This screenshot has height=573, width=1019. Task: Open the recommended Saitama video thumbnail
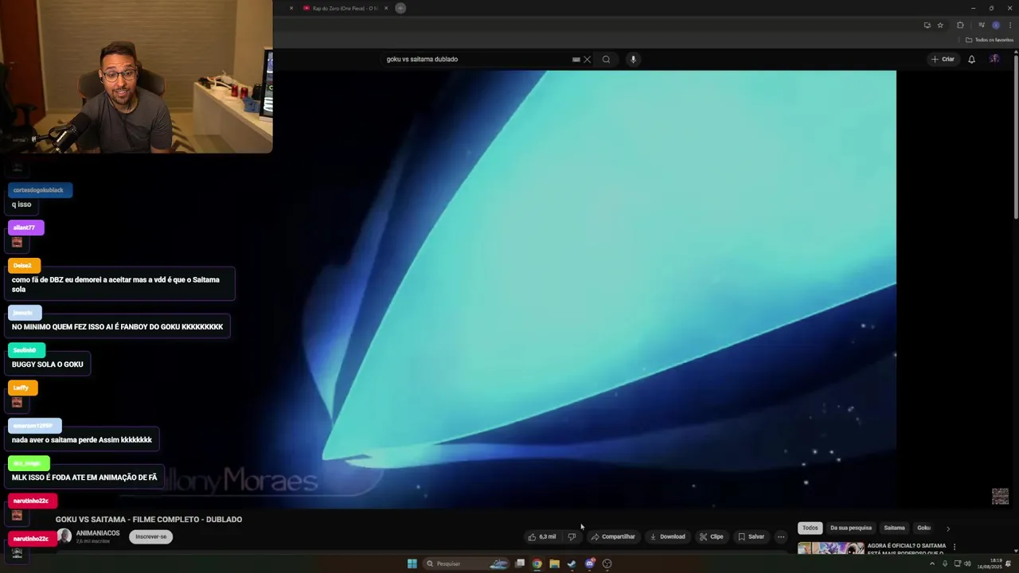coord(830,548)
